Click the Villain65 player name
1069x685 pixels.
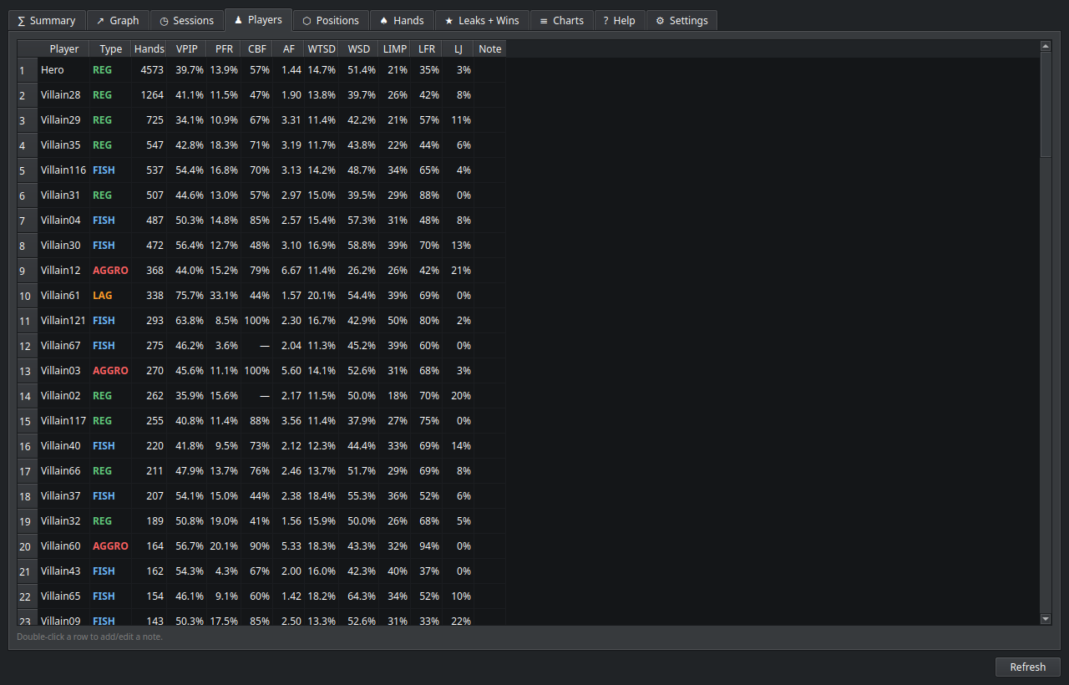click(60, 596)
